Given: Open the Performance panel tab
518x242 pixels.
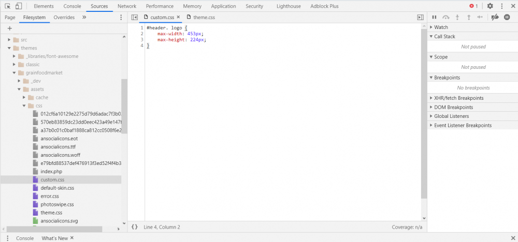Looking at the screenshot, I should pos(160,6).
